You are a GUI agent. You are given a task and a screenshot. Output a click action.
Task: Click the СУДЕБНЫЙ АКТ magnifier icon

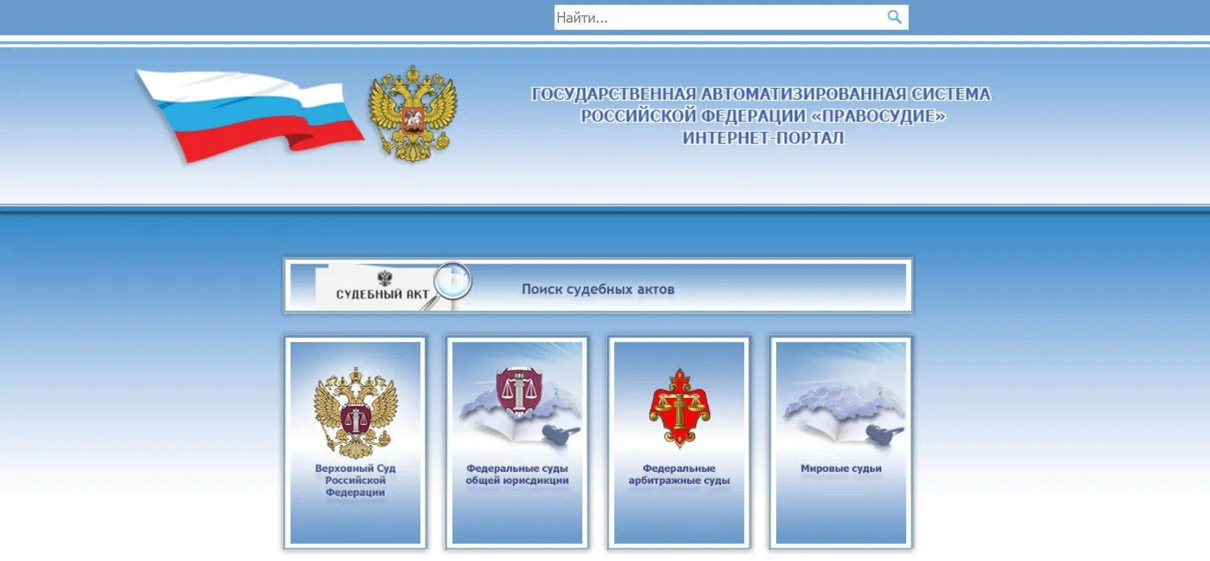pyautogui.click(x=393, y=287)
